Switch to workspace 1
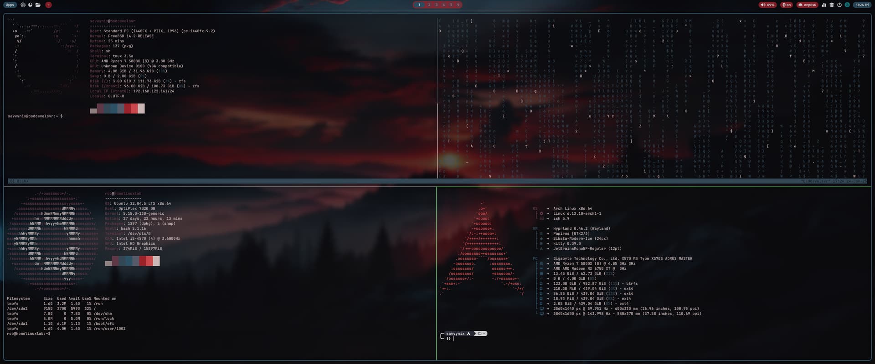Image resolution: width=875 pixels, height=364 pixels. pos(419,5)
